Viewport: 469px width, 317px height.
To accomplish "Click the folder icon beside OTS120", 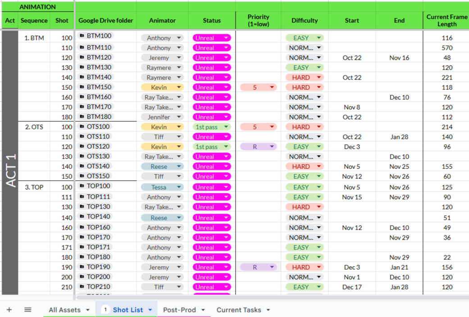I will 82,147.
